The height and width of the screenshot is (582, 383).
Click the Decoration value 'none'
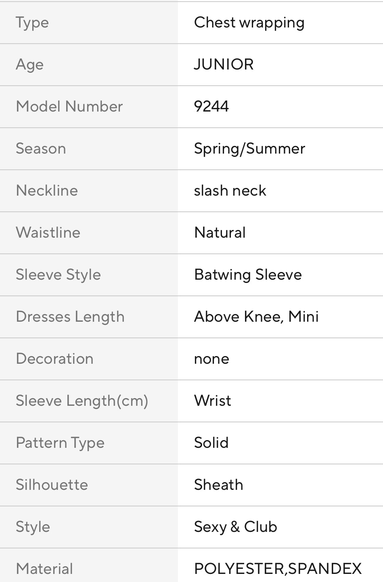[211, 359]
